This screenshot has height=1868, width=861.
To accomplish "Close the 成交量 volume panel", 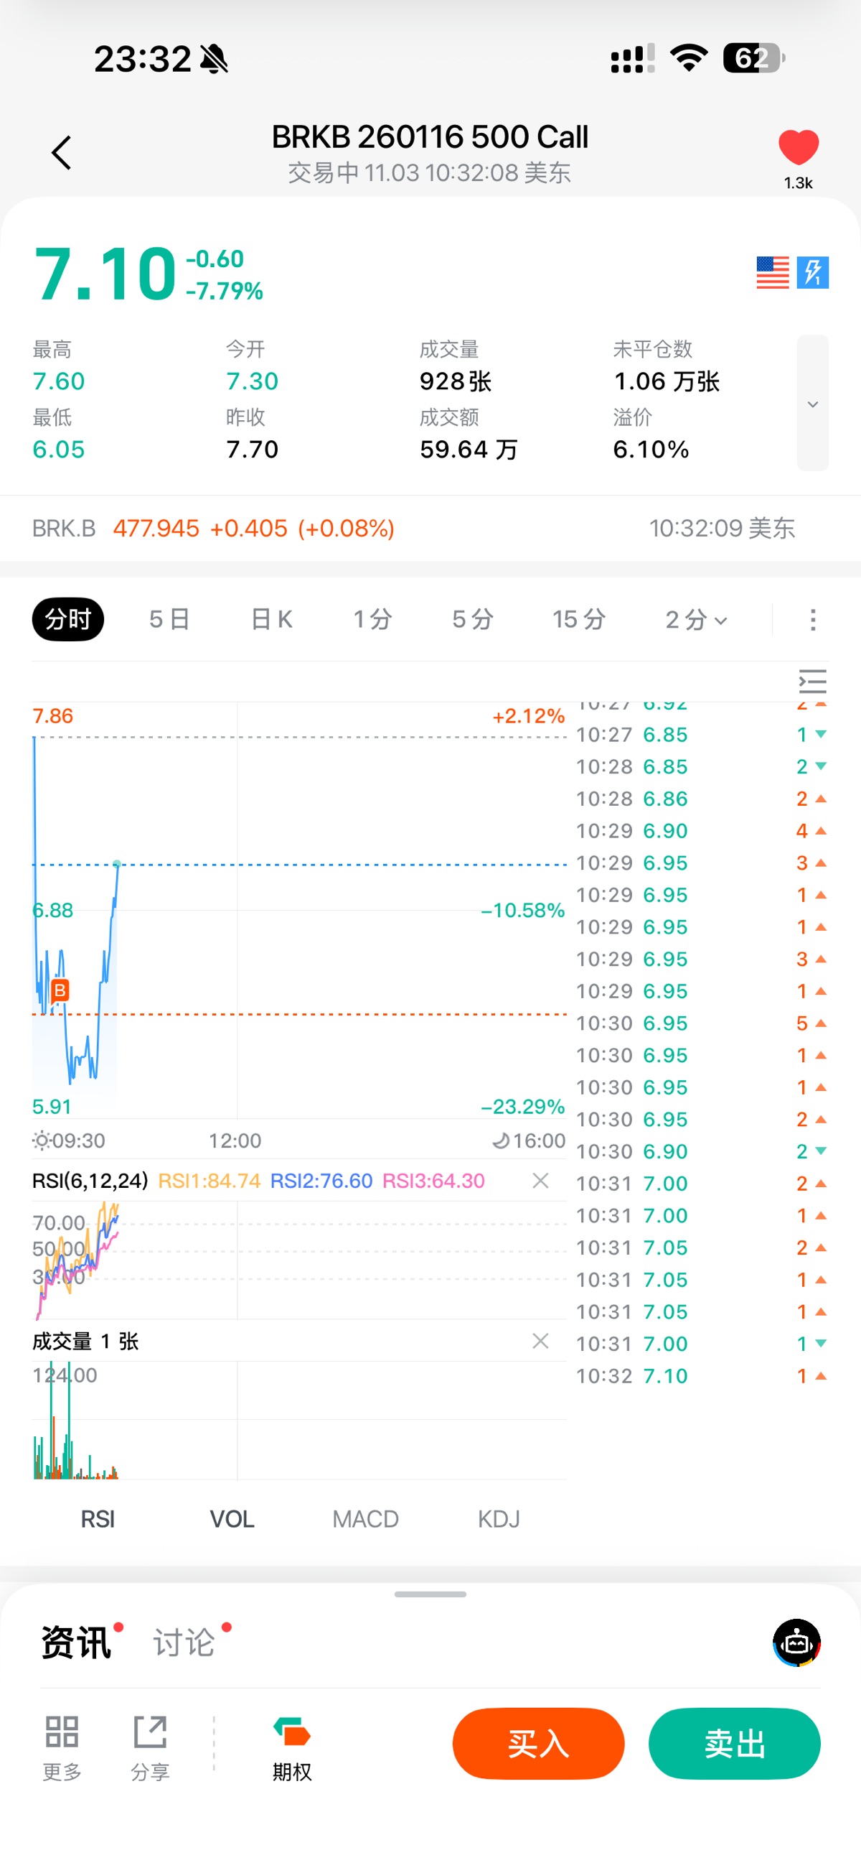I will pos(540,1341).
